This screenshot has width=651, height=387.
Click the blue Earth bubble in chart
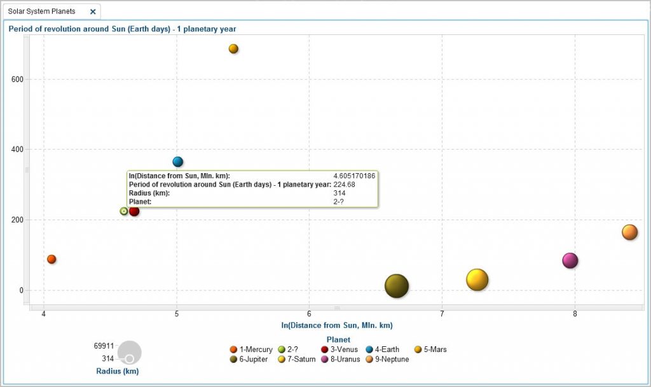pos(178,162)
